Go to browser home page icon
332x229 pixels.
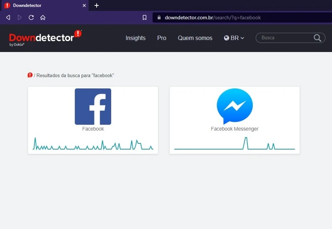coord(43,17)
